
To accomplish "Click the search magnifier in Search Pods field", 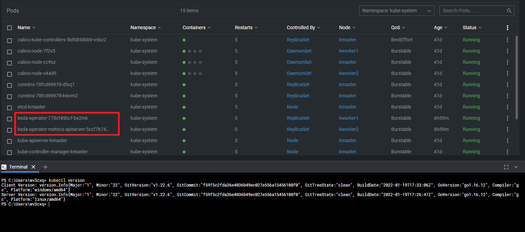I will 509,11.
